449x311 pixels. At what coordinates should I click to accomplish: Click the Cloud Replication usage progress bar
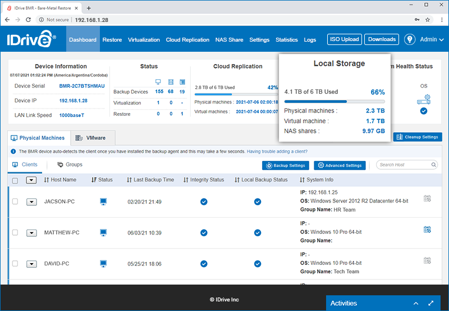pyautogui.click(x=236, y=94)
